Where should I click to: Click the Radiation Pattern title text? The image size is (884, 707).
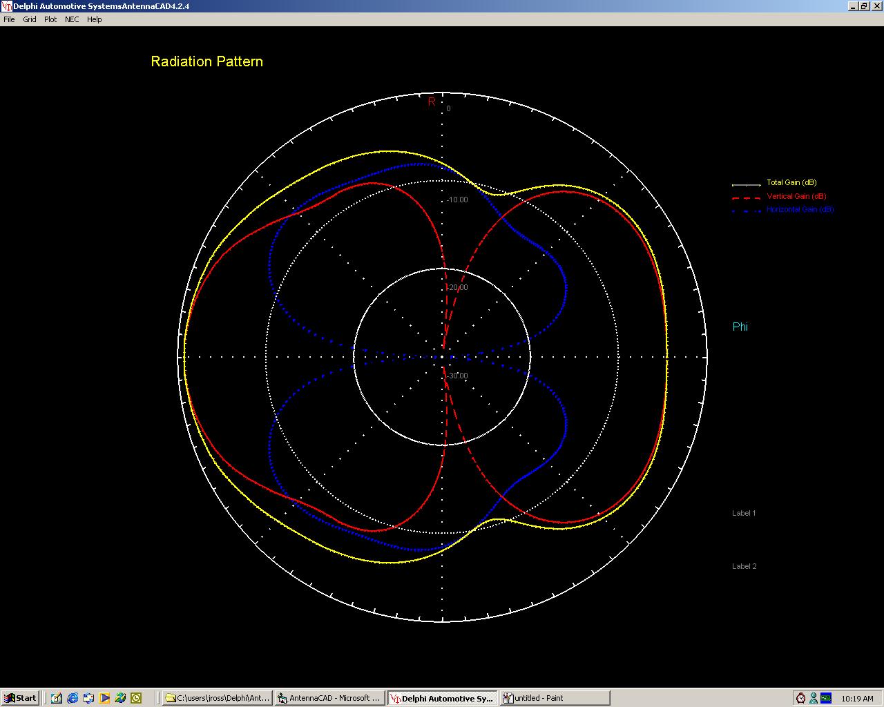206,61
